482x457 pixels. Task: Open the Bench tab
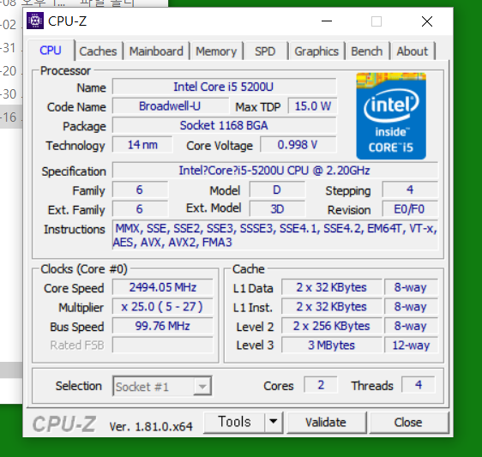tap(367, 51)
